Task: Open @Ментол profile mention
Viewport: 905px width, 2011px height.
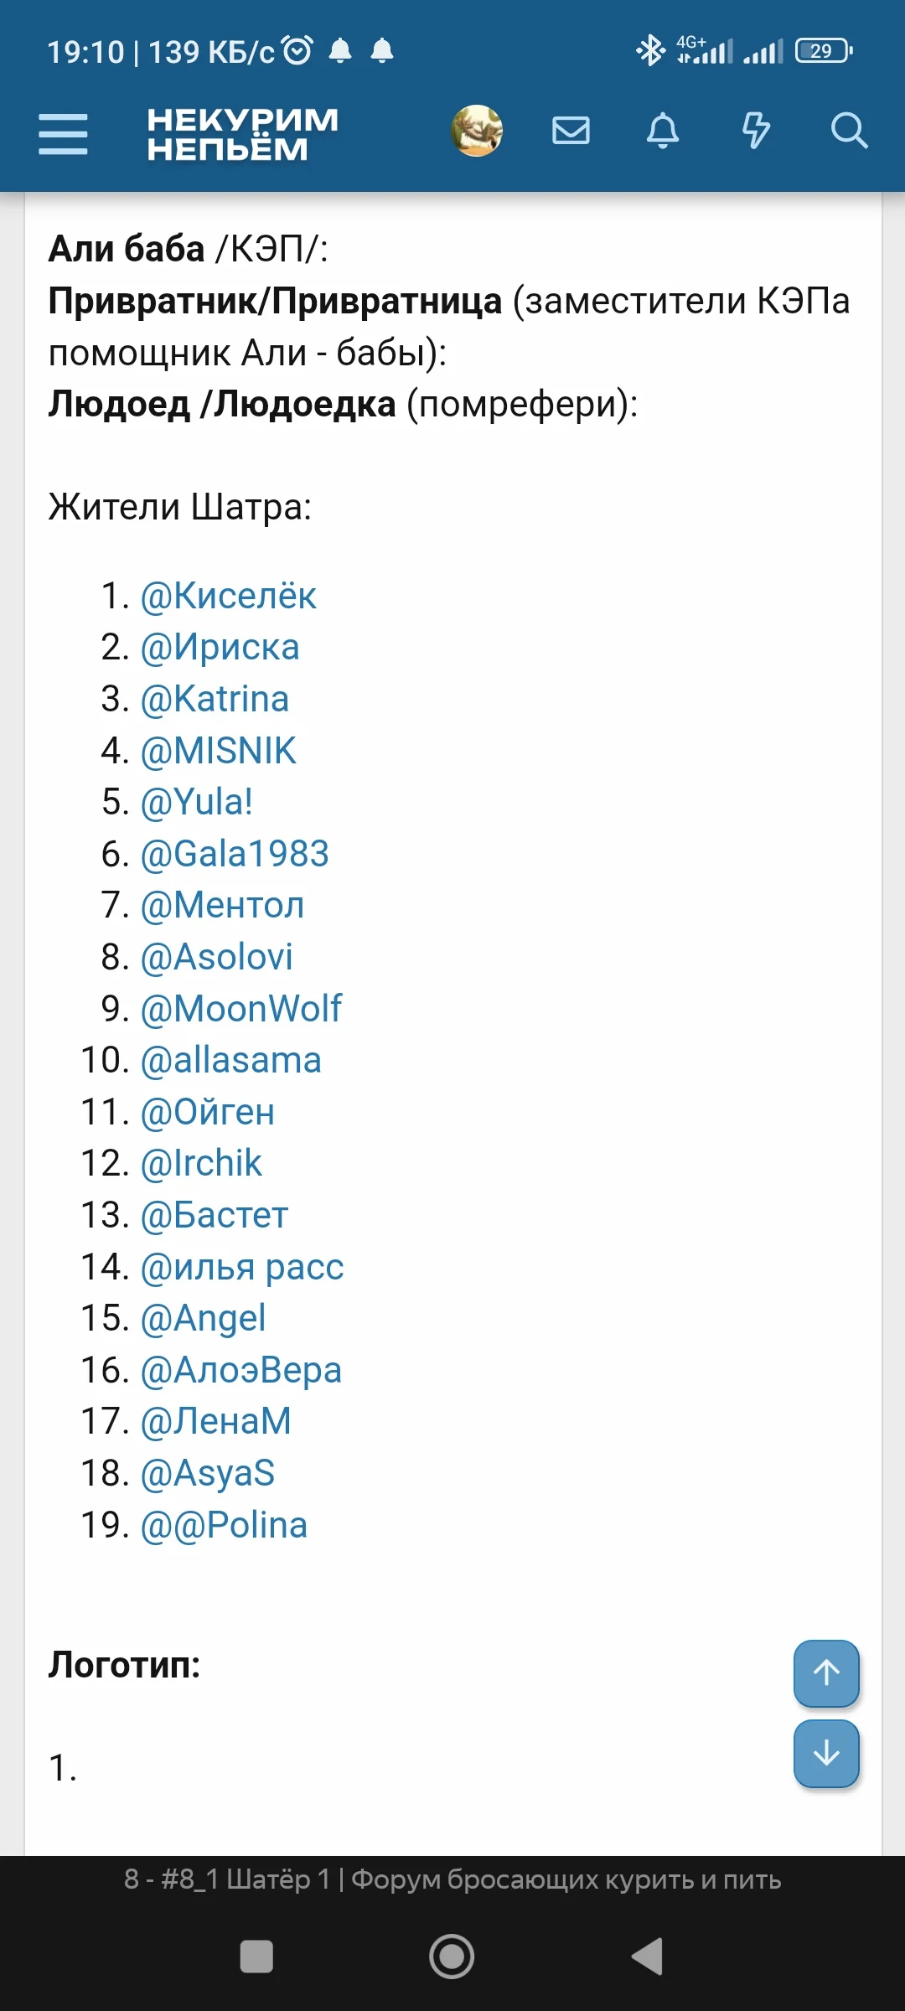Action: pyautogui.click(x=223, y=906)
